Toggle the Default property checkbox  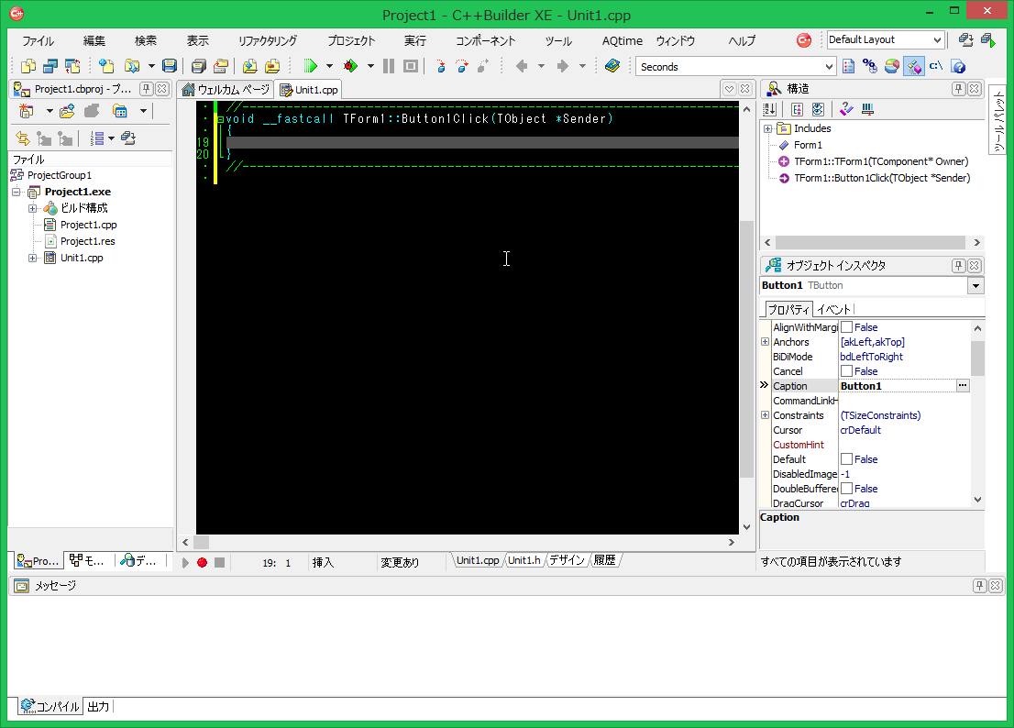pyautogui.click(x=847, y=459)
